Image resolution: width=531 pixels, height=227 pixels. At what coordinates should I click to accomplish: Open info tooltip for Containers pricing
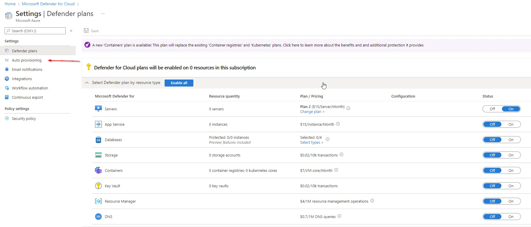(336, 170)
